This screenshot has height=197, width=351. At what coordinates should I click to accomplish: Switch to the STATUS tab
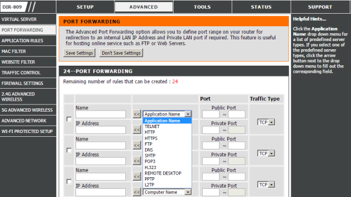[261, 7]
